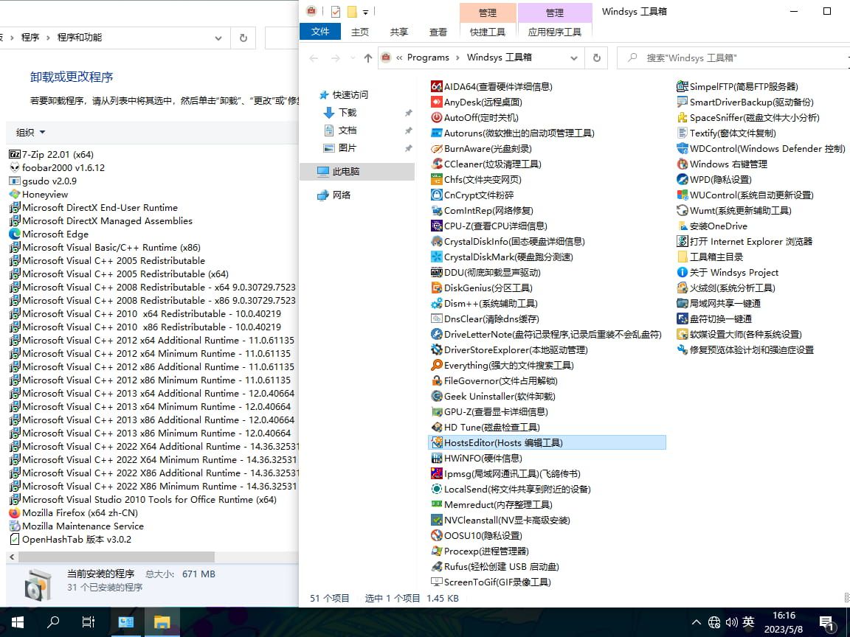
Task: Click the SpaceSniffer disk analysis icon
Action: pyautogui.click(x=683, y=117)
